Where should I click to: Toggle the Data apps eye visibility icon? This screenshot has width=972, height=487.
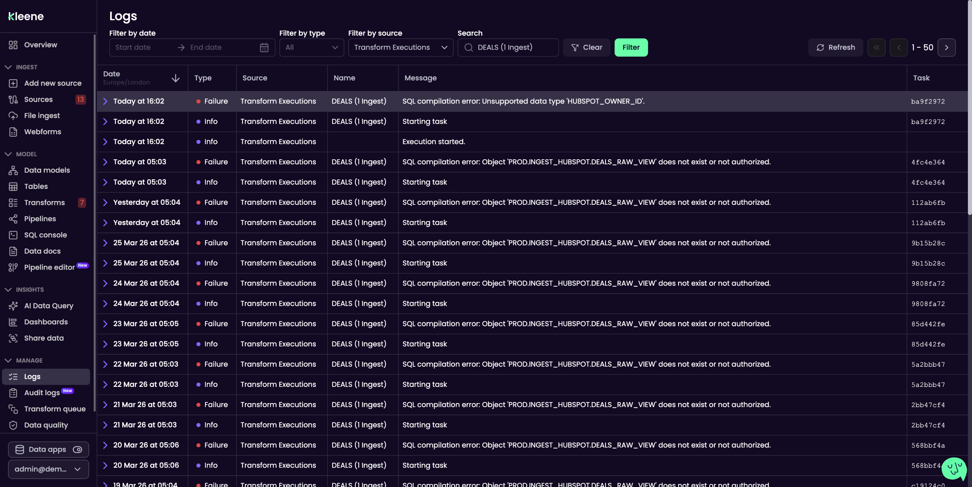(77, 449)
